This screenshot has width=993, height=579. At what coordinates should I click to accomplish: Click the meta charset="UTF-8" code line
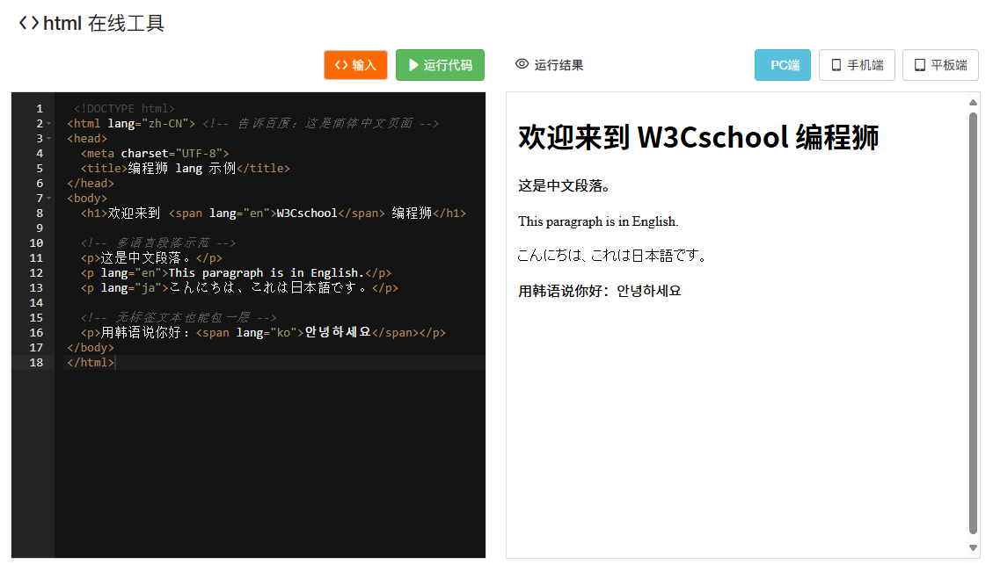coord(155,153)
